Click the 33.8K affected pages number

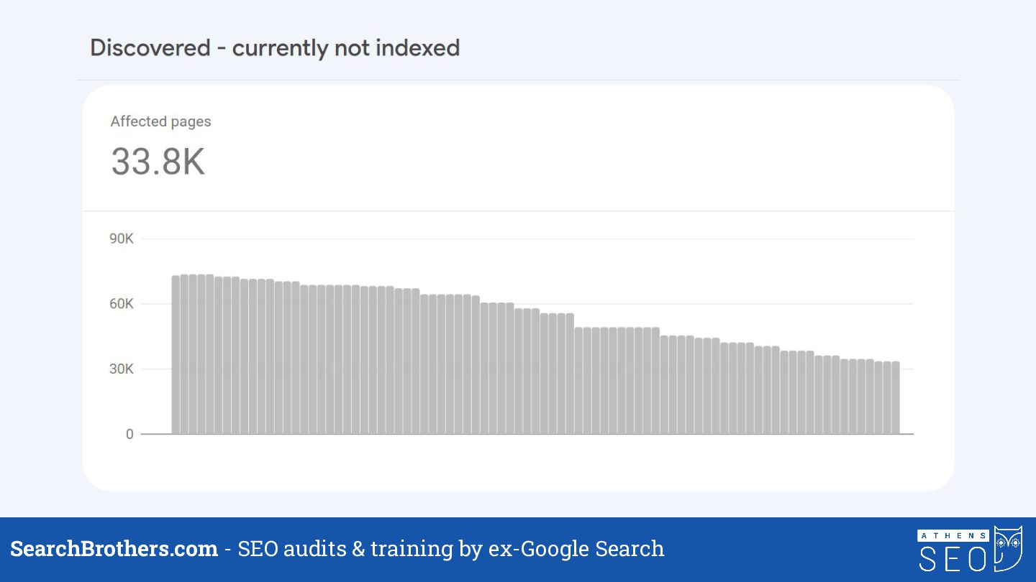click(158, 162)
